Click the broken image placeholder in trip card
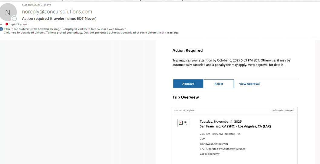The width and height of the screenshot is (320, 164). (x=183, y=123)
